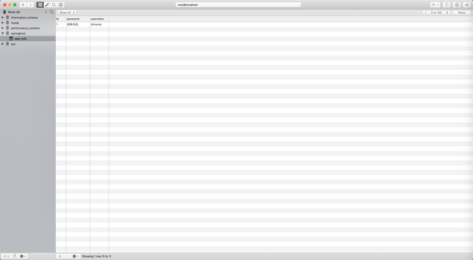Select the sys database row
The image size is (473, 260).
pyautogui.click(x=28, y=44)
